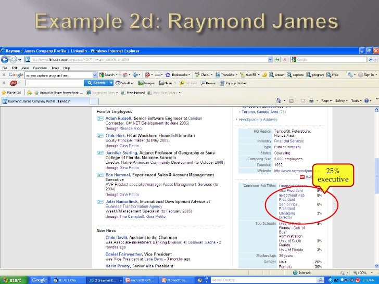Open the Ask Search button dropdown arrow
This screenshot has width=379, height=284.
pyautogui.click(x=111, y=83)
